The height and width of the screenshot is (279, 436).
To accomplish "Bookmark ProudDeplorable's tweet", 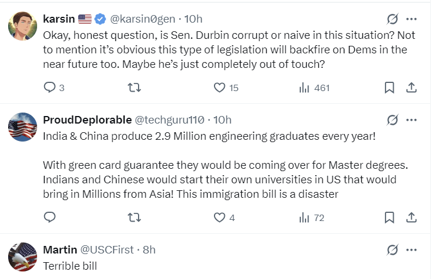I will click(390, 218).
